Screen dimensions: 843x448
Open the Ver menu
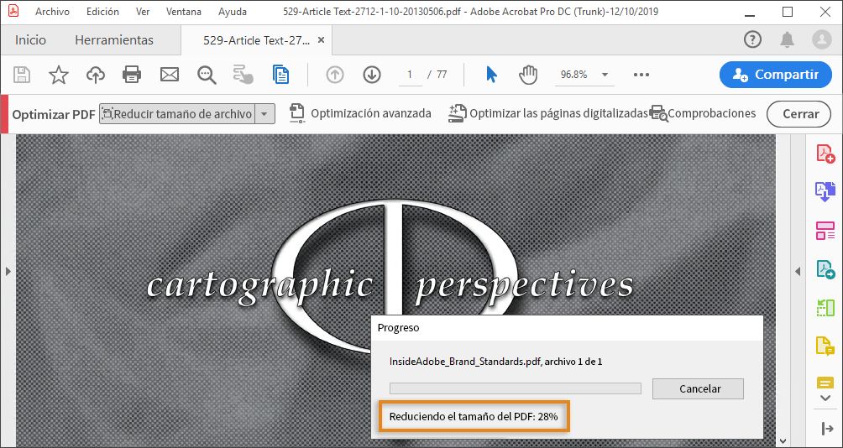click(x=143, y=11)
